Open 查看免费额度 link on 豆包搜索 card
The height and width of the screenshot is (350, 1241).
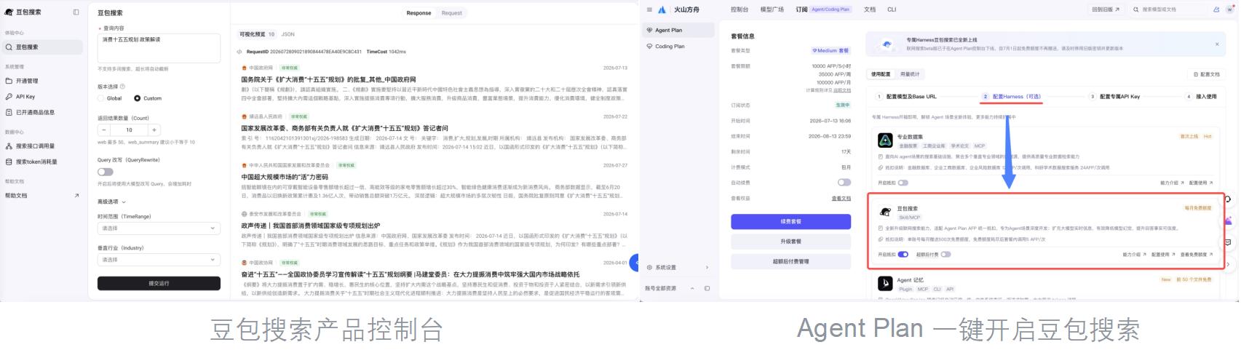pos(1197,255)
